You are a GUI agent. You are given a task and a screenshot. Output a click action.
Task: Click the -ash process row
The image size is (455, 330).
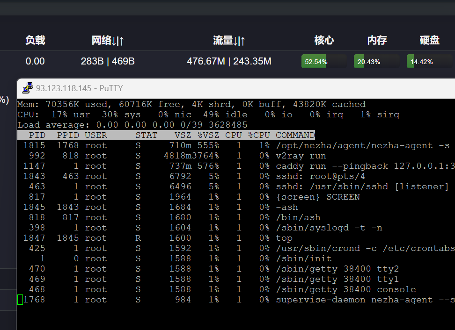(236, 207)
